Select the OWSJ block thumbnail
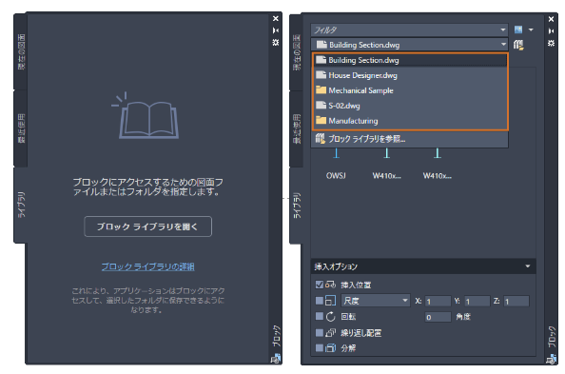This screenshot has height=374, width=565. click(x=336, y=164)
